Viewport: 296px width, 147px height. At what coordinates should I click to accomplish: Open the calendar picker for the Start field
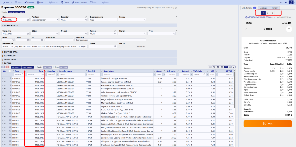[x=28, y=40]
